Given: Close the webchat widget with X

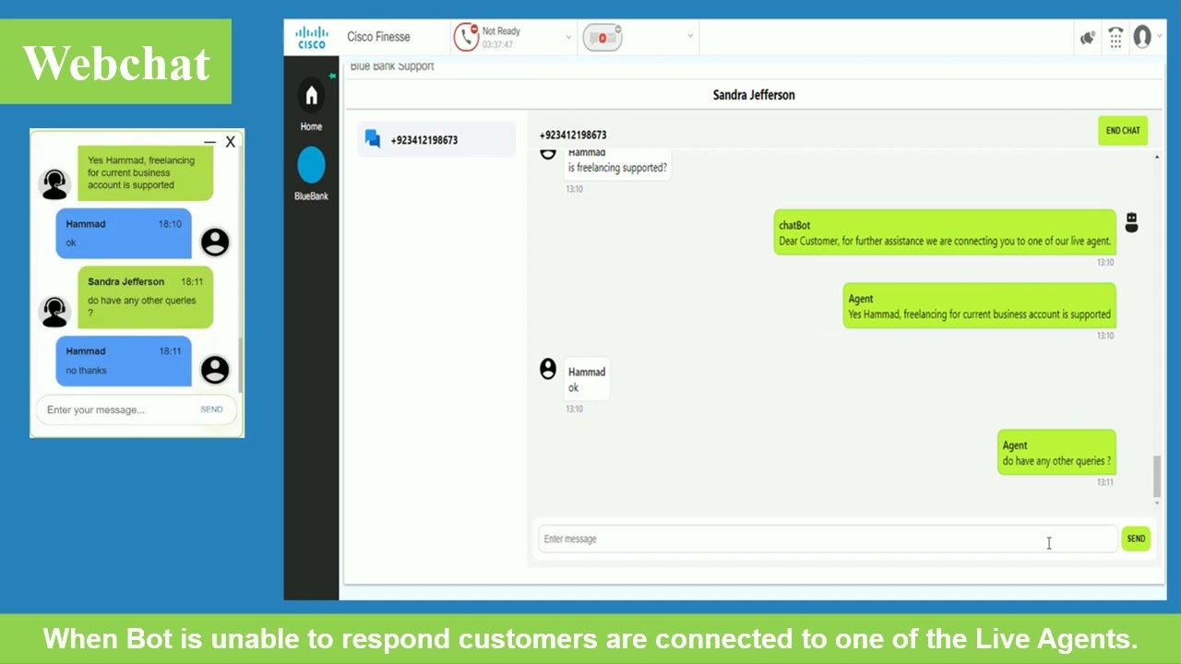Looking at the screenshot, I should 230,142.
